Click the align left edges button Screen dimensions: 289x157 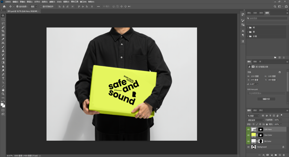click(x=60, y=7)
